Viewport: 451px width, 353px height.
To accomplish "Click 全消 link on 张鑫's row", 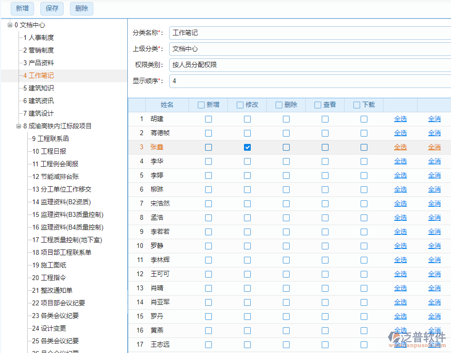I will pyautogui.click(x=434, y=147).
